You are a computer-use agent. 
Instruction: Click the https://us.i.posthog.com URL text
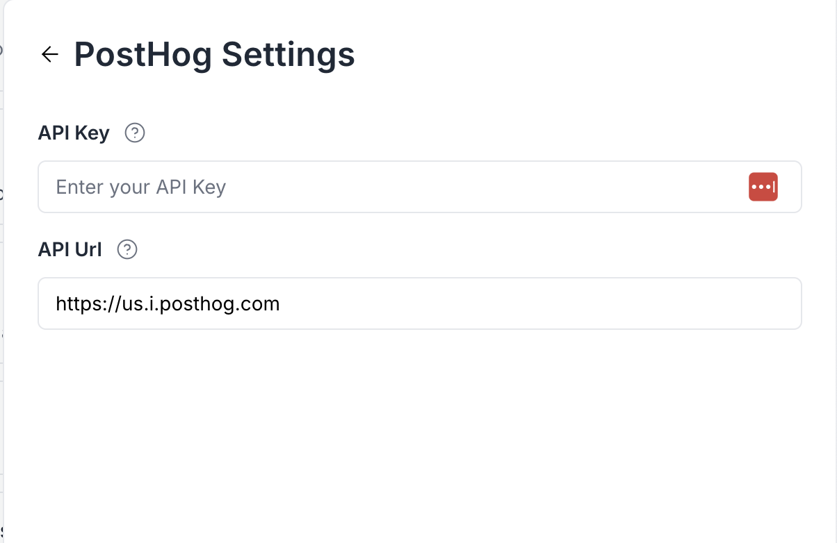point(168,303)
